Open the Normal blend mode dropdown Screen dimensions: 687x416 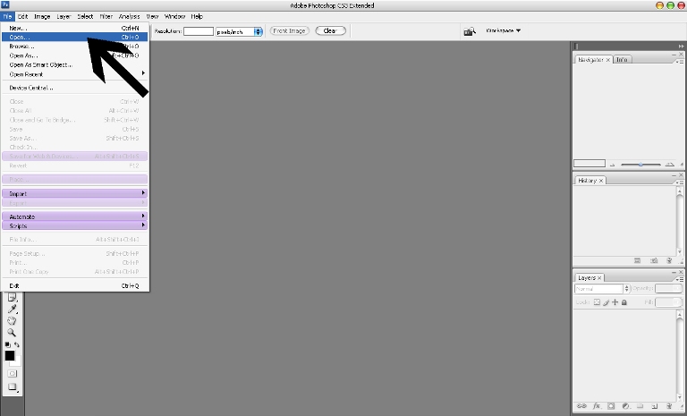pyautogui.click(x=602, y=289)
